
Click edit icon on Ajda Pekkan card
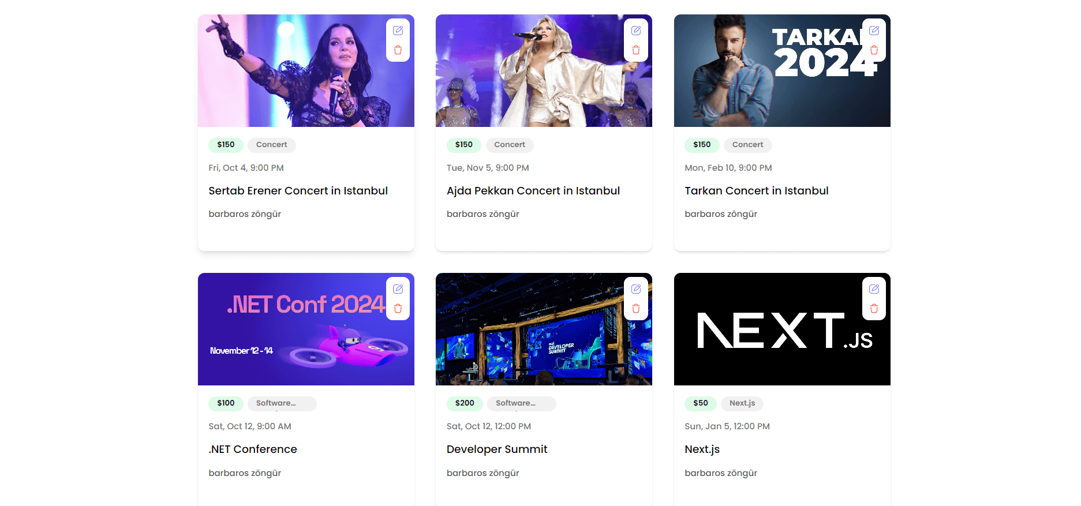(x=636, y=31)
